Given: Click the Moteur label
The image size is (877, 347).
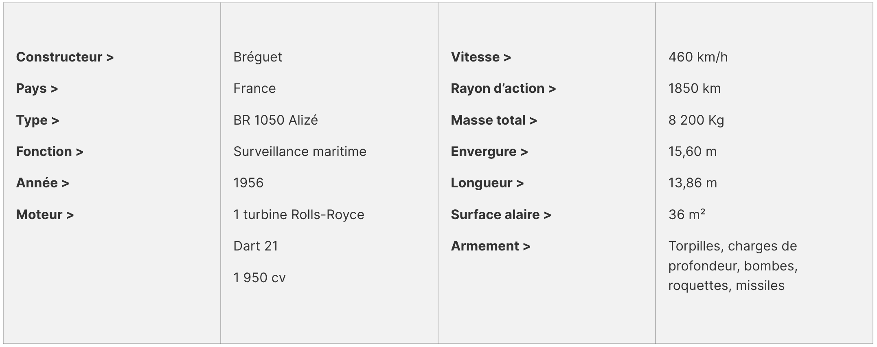Looking at the screenshot, I should coord(45,215).
